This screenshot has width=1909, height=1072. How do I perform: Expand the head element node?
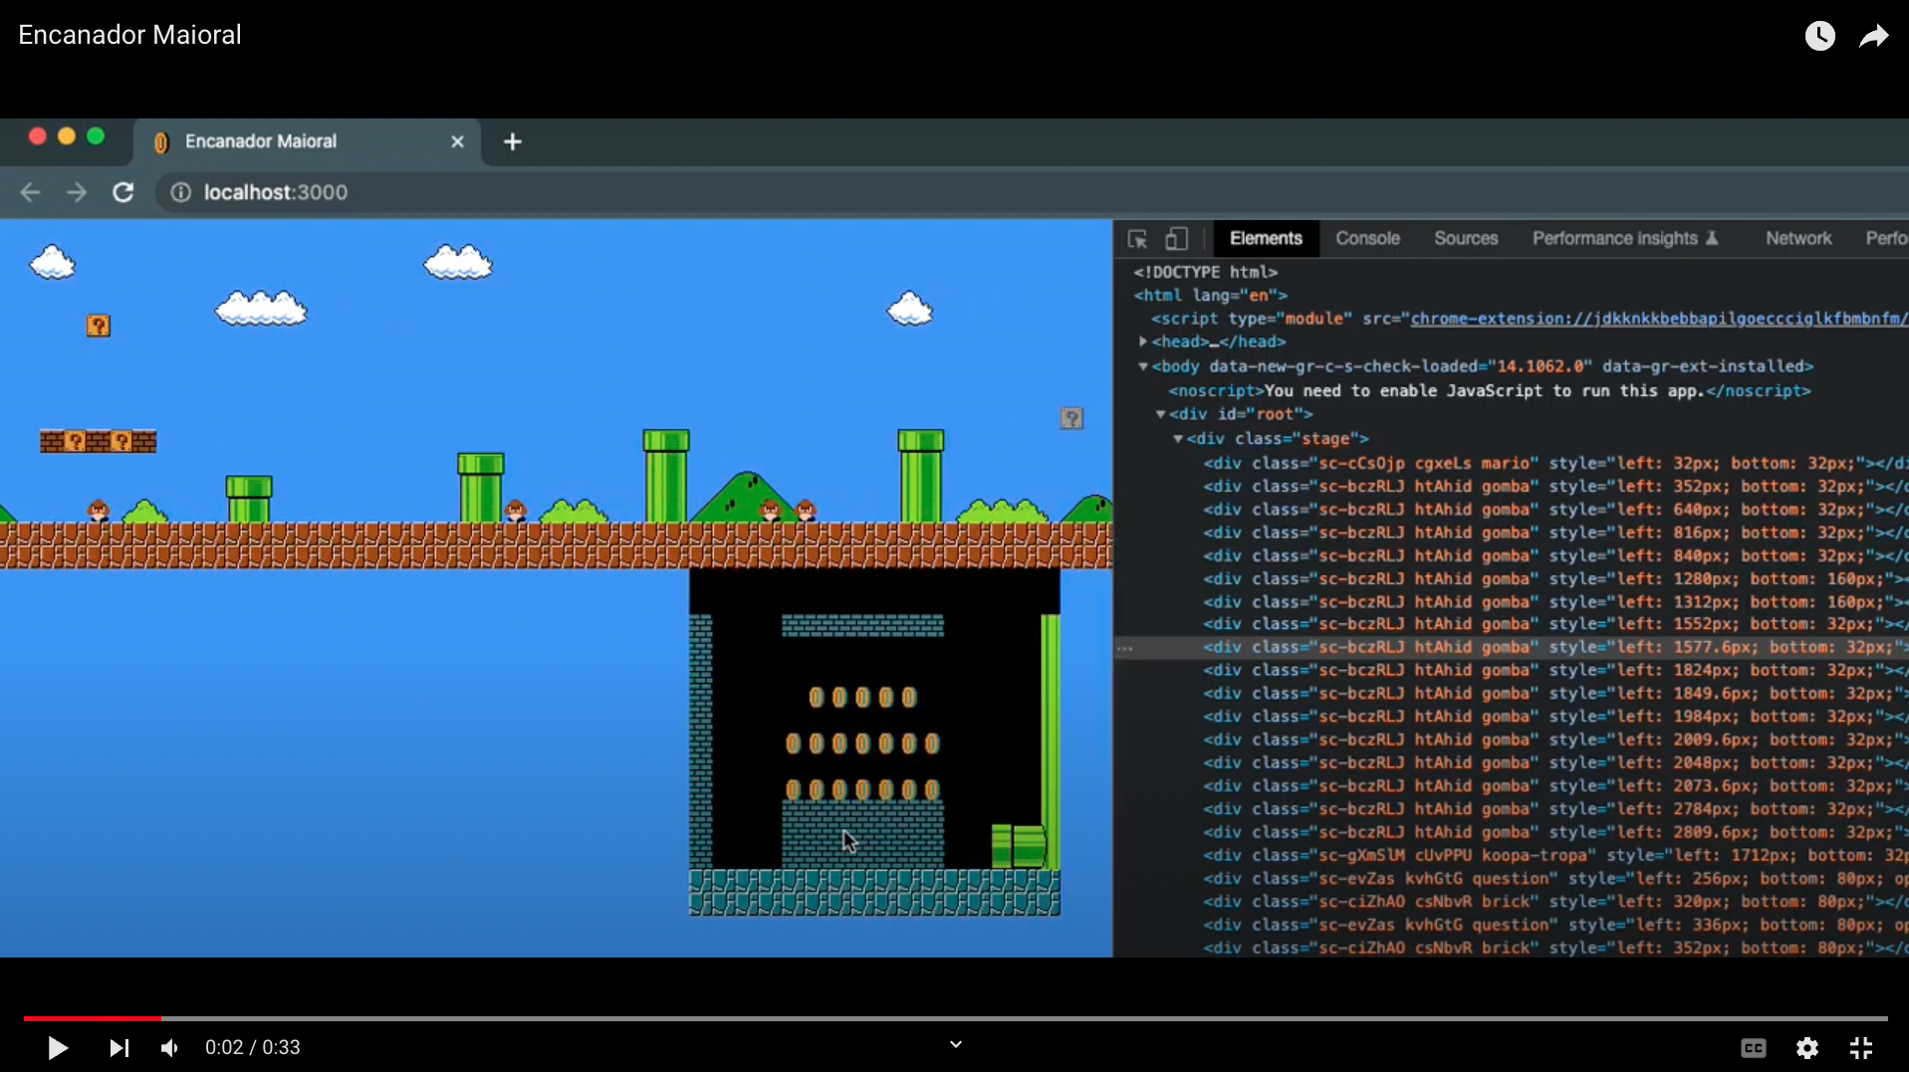(x=1143, y=341)
